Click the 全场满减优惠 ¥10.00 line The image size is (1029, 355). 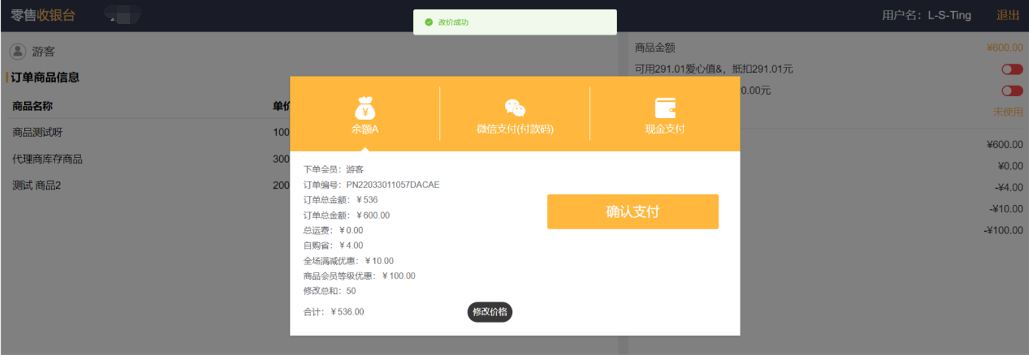pyautogui.click(x=348, y=261)
